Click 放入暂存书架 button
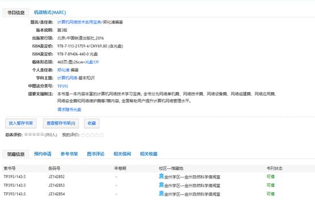The width and height of the screenshot is (315, 210). click(x=21, y=123)
